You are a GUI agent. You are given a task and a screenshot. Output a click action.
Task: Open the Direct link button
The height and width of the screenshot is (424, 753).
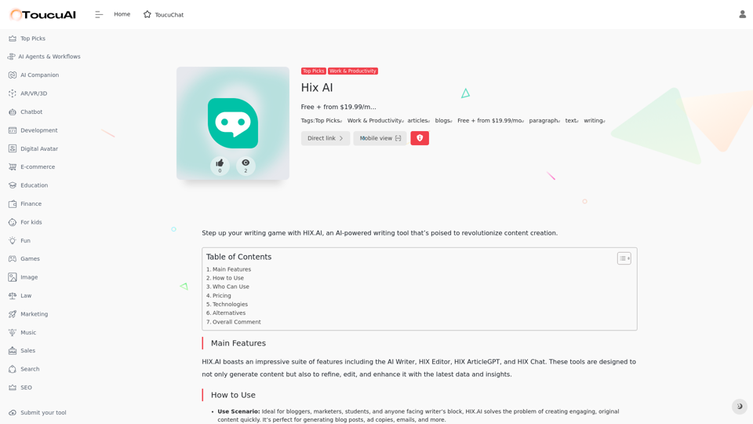pyautogui.click(x=325, y=138)
